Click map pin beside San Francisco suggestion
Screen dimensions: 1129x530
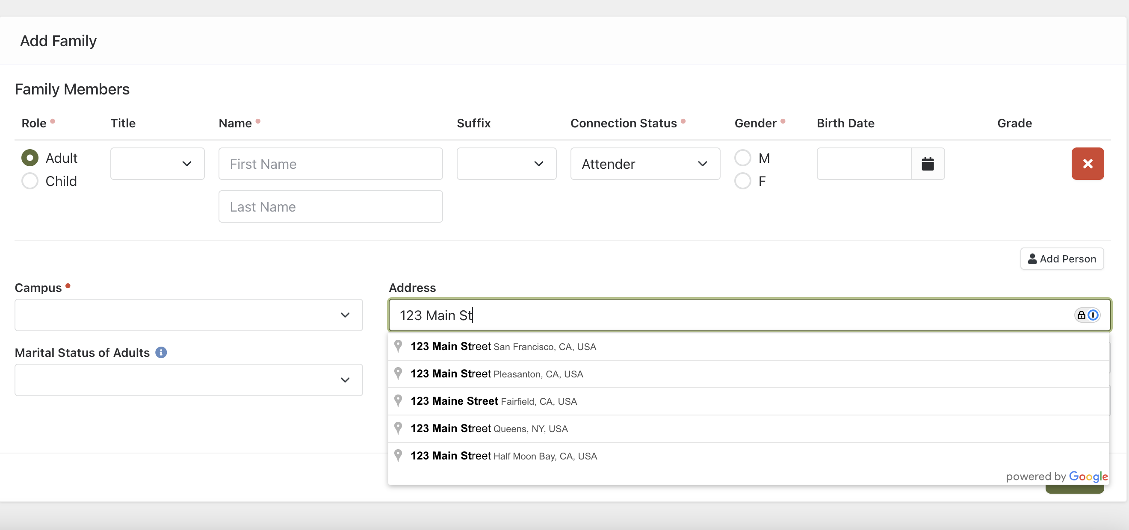398,346
